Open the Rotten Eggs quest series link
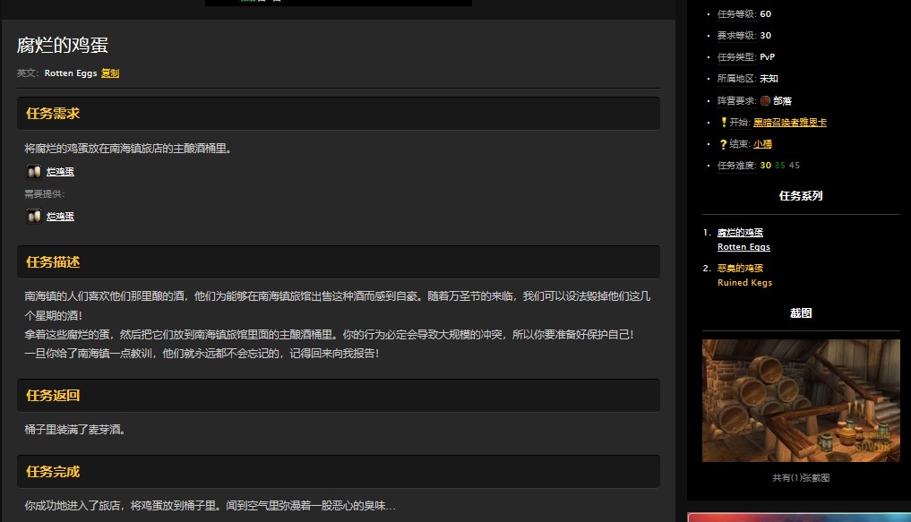Screen dimensions: 911x522 tap(743, 246)
